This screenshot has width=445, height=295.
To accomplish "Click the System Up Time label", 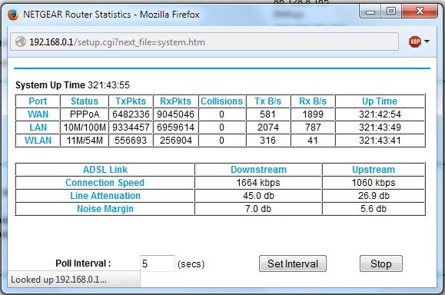I will coord(50,85).
